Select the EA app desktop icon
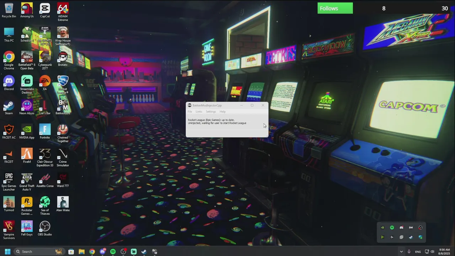 [45, 83]
